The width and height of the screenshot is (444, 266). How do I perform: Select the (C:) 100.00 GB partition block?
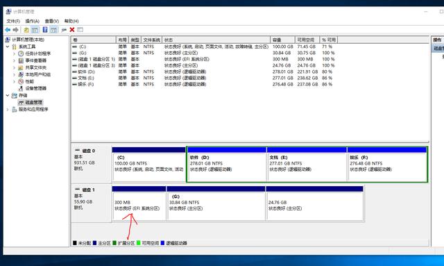coord(149,164)
